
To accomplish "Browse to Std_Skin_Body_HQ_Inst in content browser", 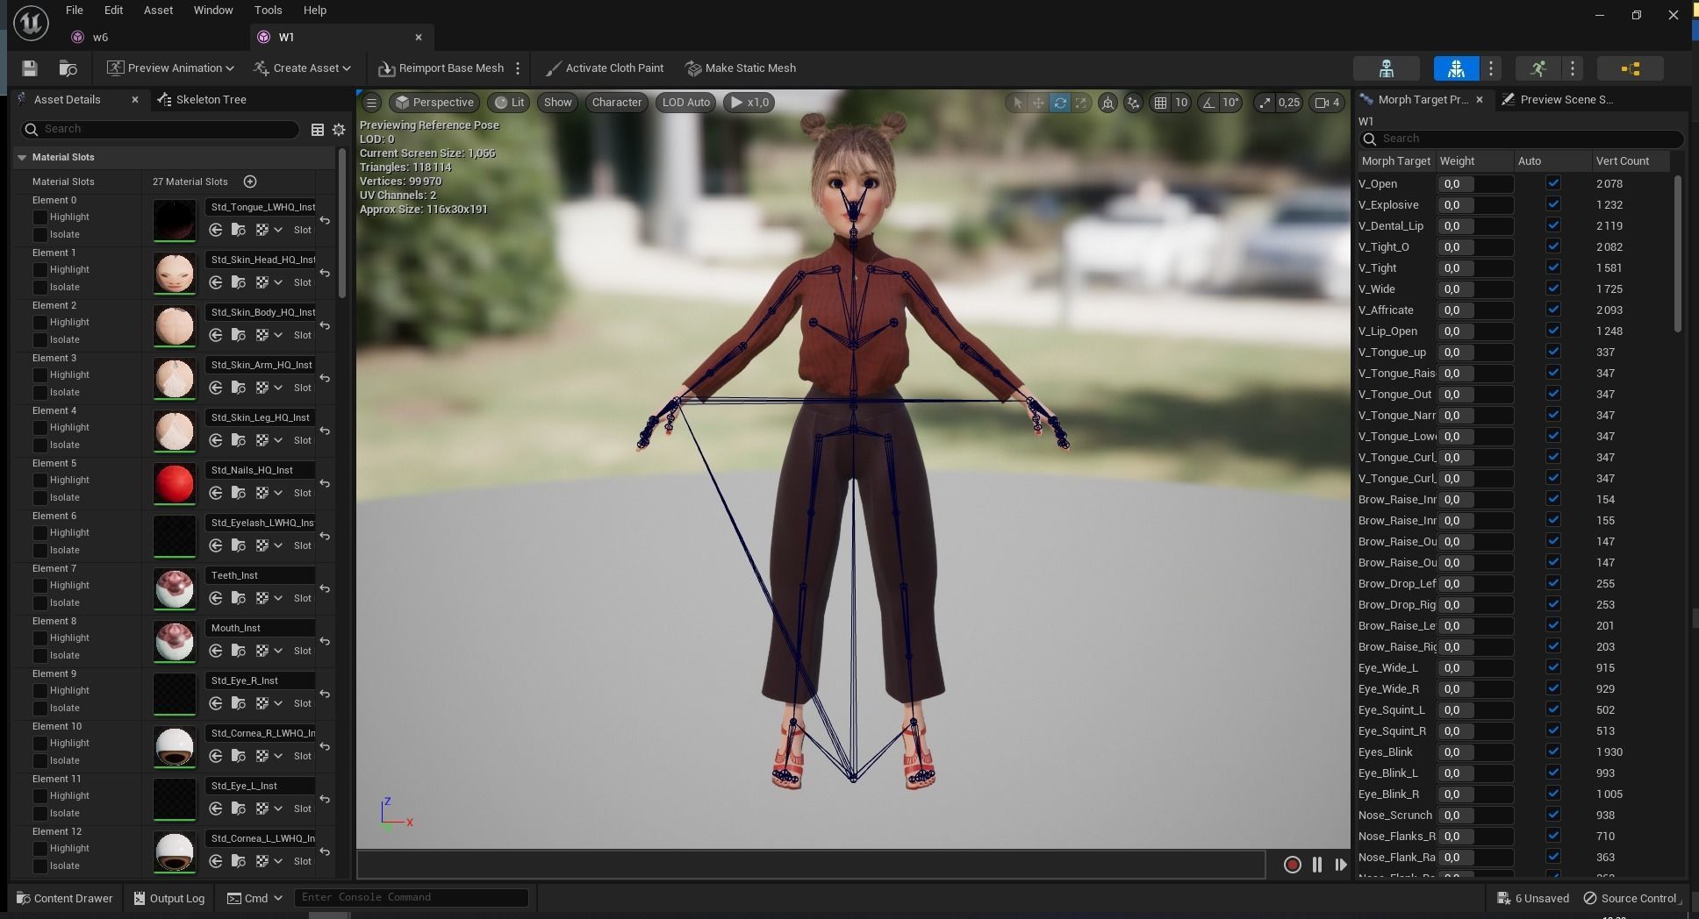I will tap(239, 335).
